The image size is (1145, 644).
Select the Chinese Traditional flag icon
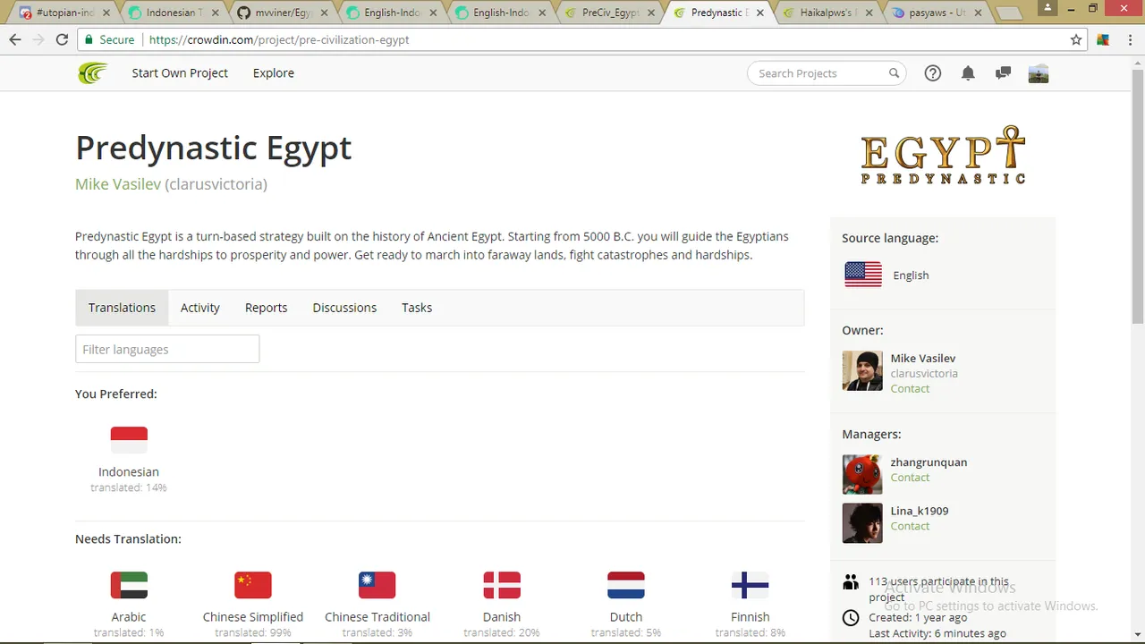(377, 585)
